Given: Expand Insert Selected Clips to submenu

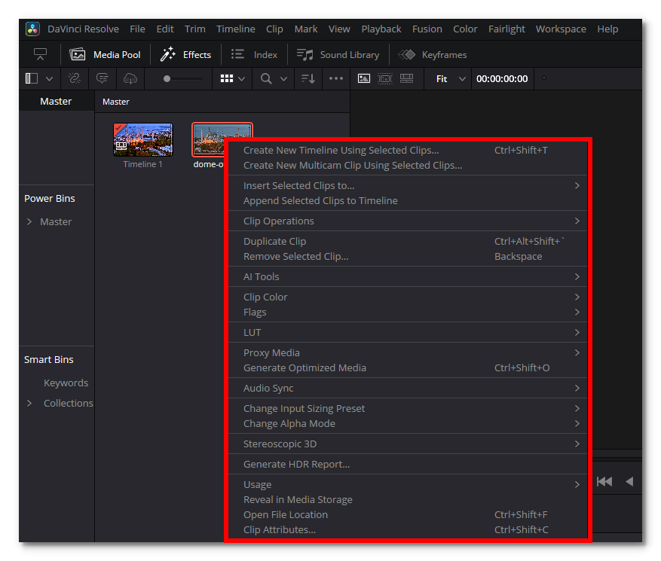Looking at the screenshot, I should point(408,186).
